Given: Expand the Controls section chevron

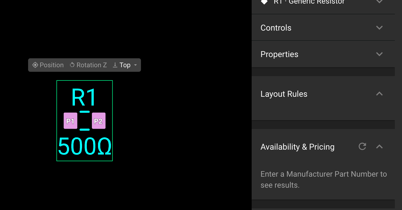Looking at the screenshot, I should pos(379,28).
